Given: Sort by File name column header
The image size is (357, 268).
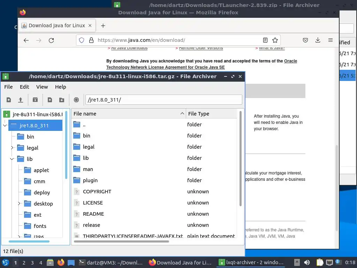Looking at the screenshot, I should (129, 114).
